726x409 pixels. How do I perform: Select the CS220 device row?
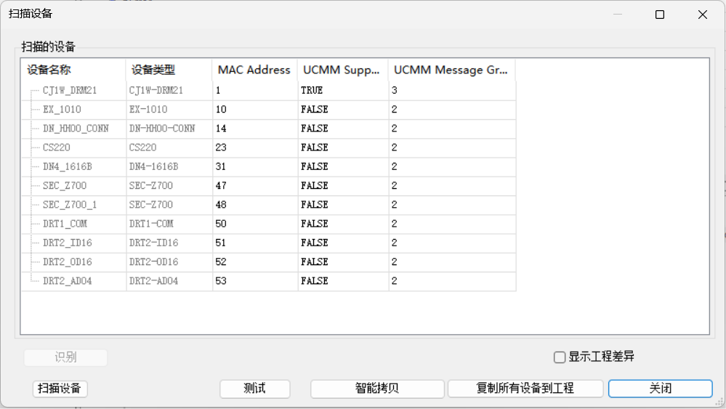point(57,147)
